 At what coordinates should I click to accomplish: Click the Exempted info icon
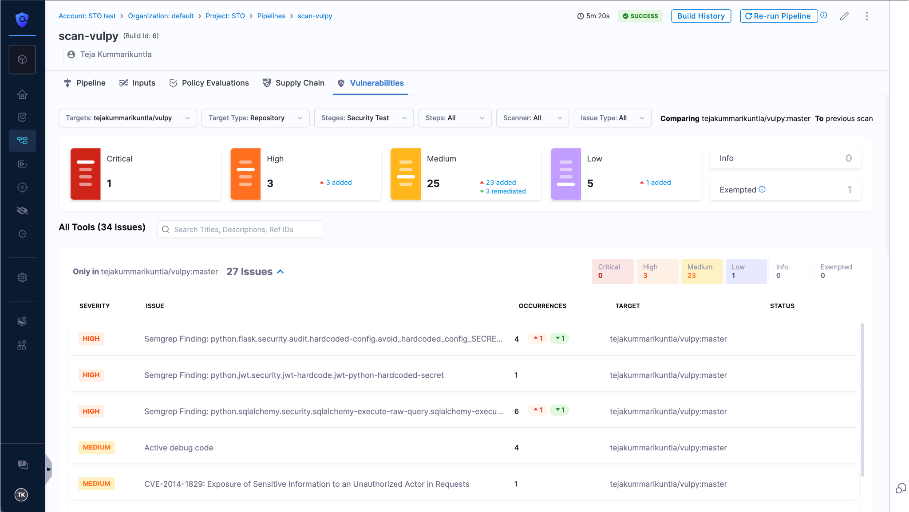pos(762,189)
